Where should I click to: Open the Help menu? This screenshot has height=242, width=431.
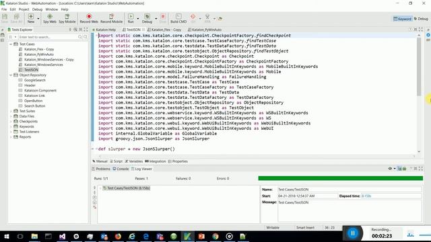coord(65,9)
